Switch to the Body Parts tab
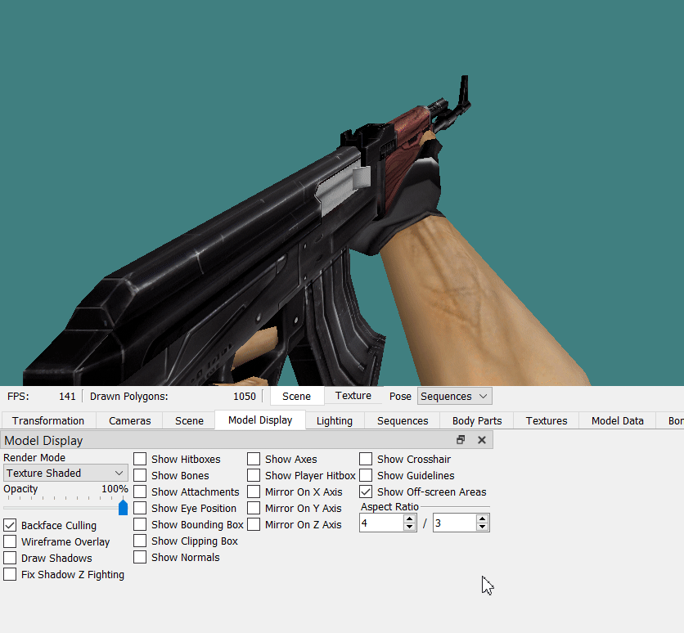 [x=477, y=420]
